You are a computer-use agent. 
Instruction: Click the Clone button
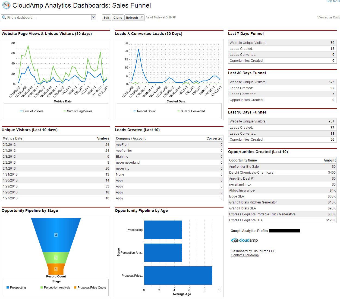pos(118,17)
